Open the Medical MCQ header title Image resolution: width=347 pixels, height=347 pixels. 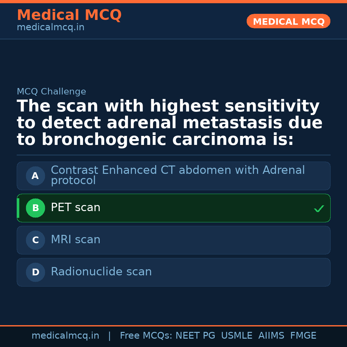click(69, 15)
